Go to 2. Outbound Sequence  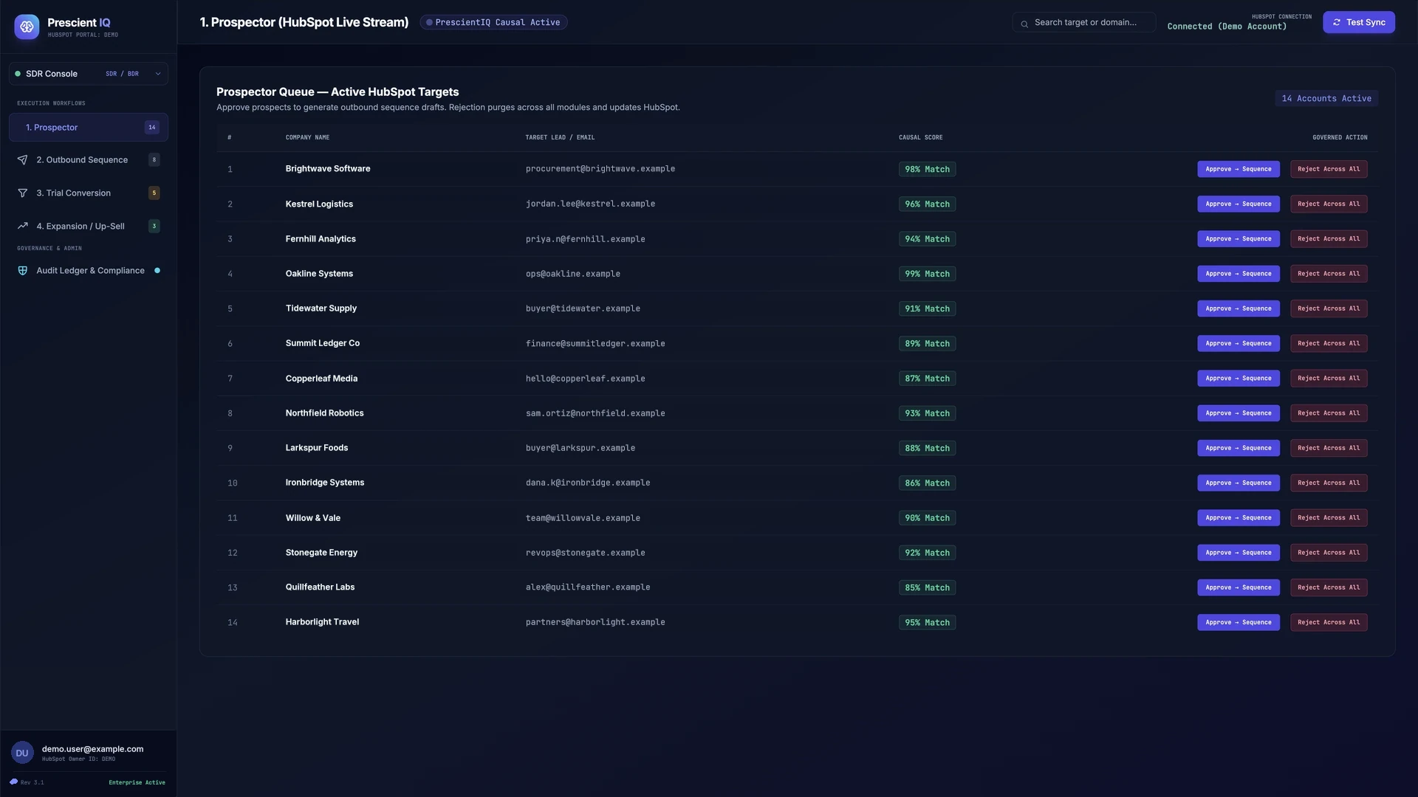(x=89, y=160)
